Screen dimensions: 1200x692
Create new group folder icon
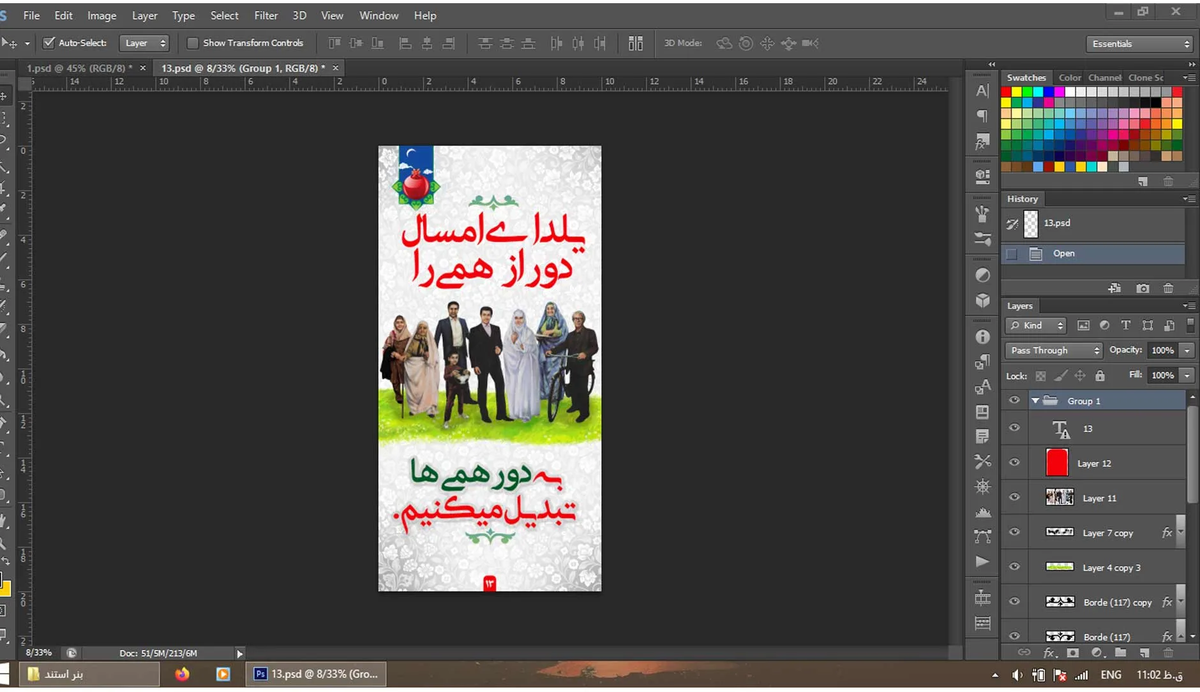click(x=1120, y=652)
